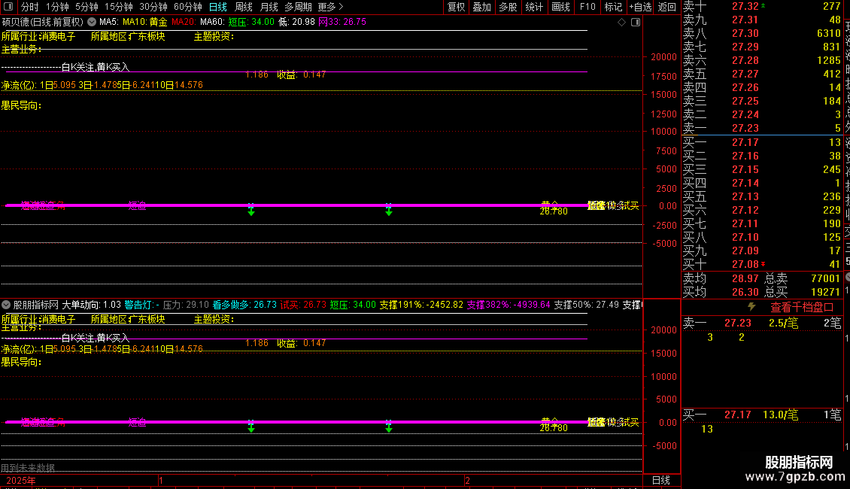Click the 大单动向: 1.03 readout
The width and height of the screenshot is (850, 489).
tap(92, 305)
